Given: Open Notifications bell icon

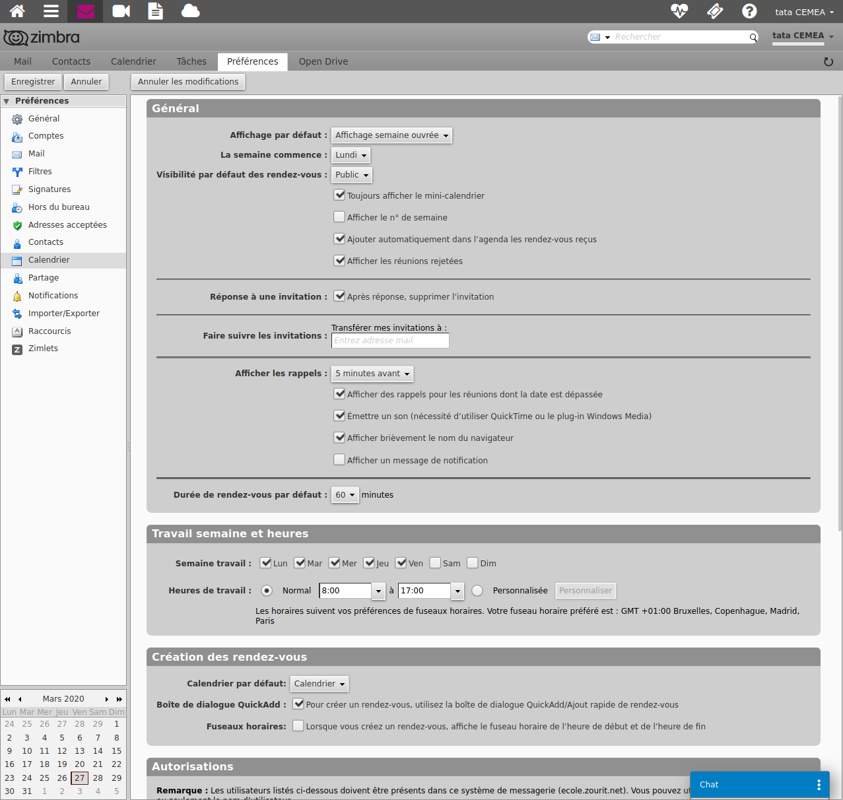Looking at the screenshot, I should pyautogui.click(x=17, y=296).
